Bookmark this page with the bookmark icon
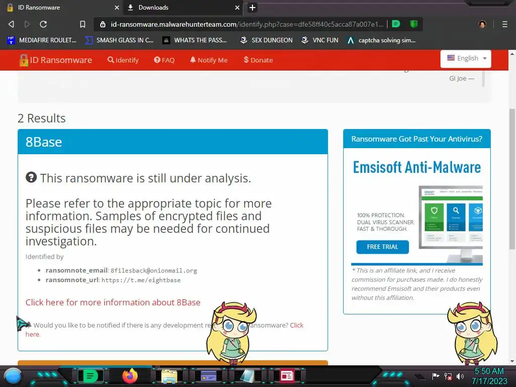 click(83, 24)
